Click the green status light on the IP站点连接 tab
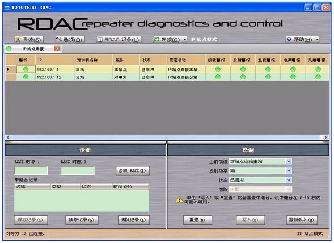This screenshot has height=243, width=334. pyautogui.click(x=9, y=48)
